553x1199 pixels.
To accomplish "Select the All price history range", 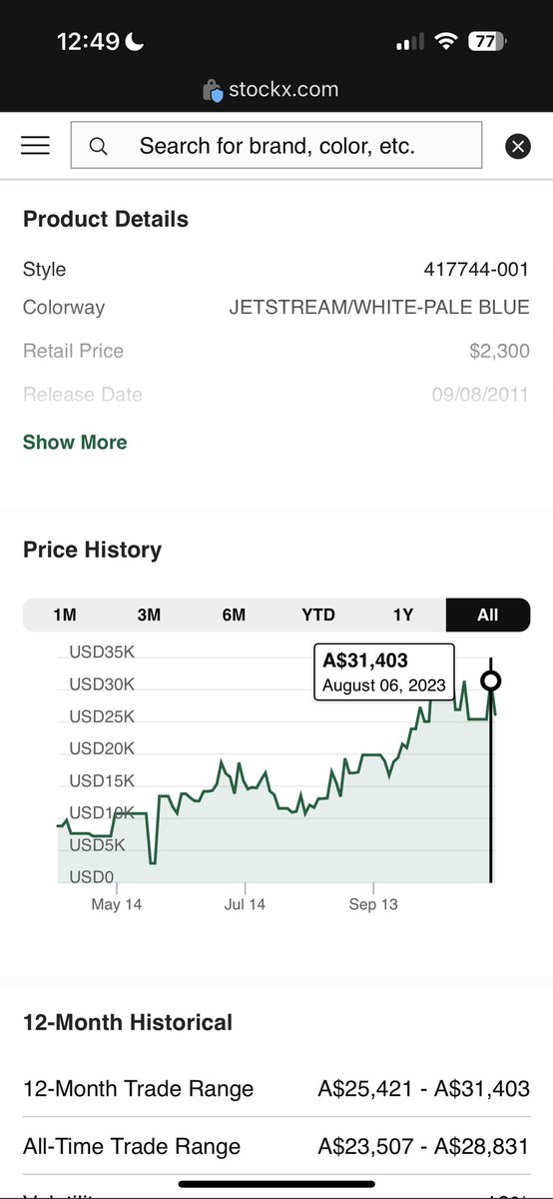I will click(488, 614).
